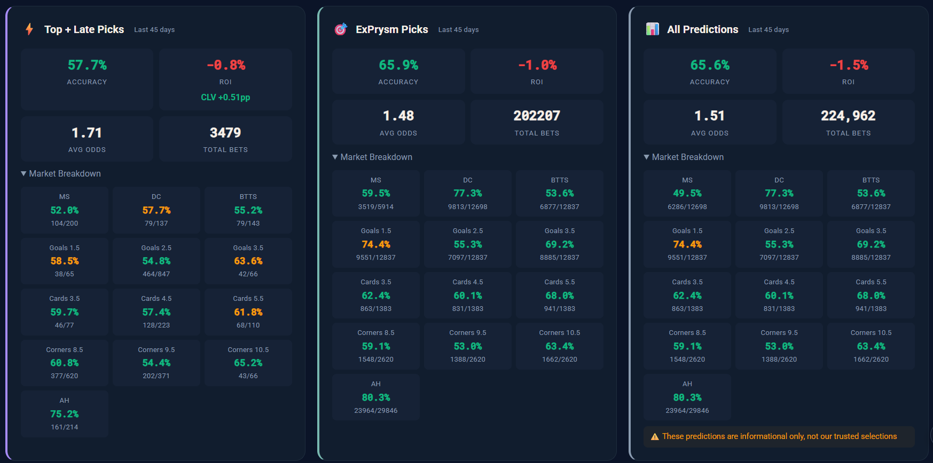Select Goals 3.5 69.2% in All Predictions
Viewport: 933px width, 463px height.
tap(871, 244)
